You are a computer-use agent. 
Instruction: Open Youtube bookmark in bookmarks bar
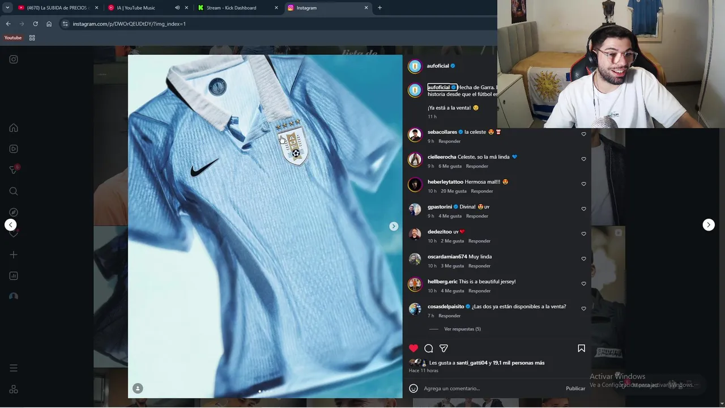coord(13,38)
